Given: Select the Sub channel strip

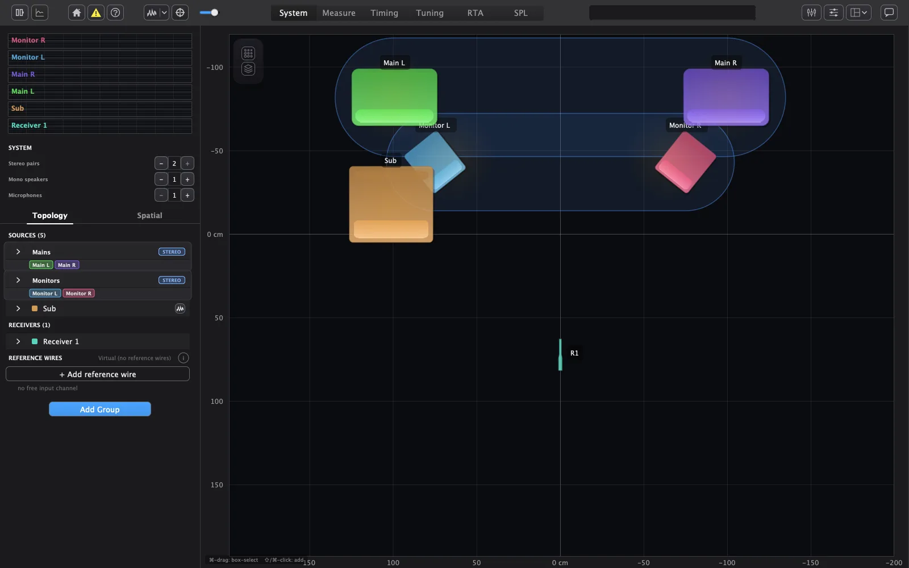Looking at the screenshot, I should [x=100, y=108].
